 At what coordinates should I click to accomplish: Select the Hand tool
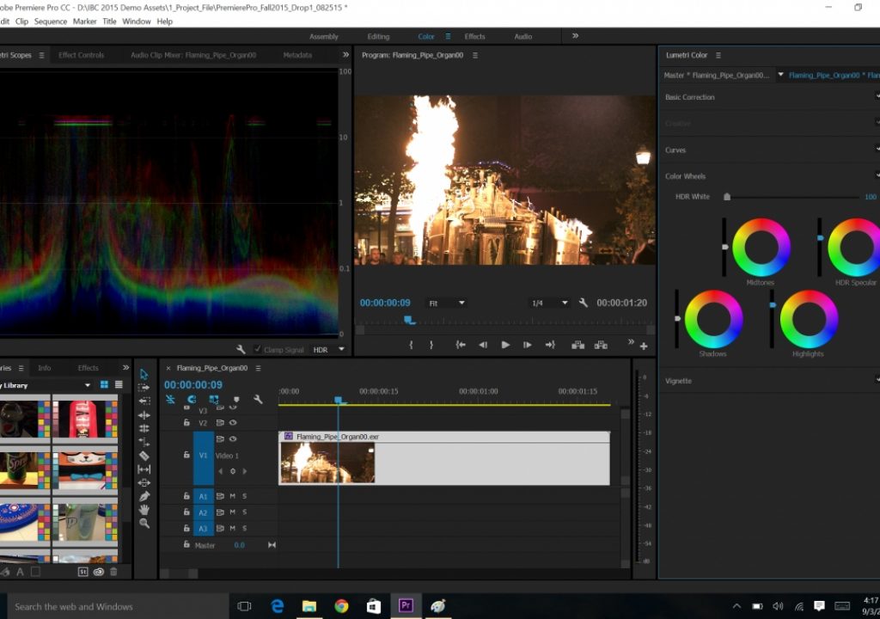(144, 510)
